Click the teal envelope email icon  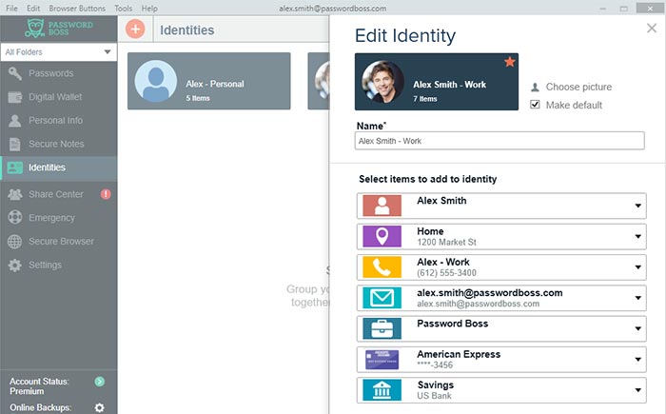[382, 298]
